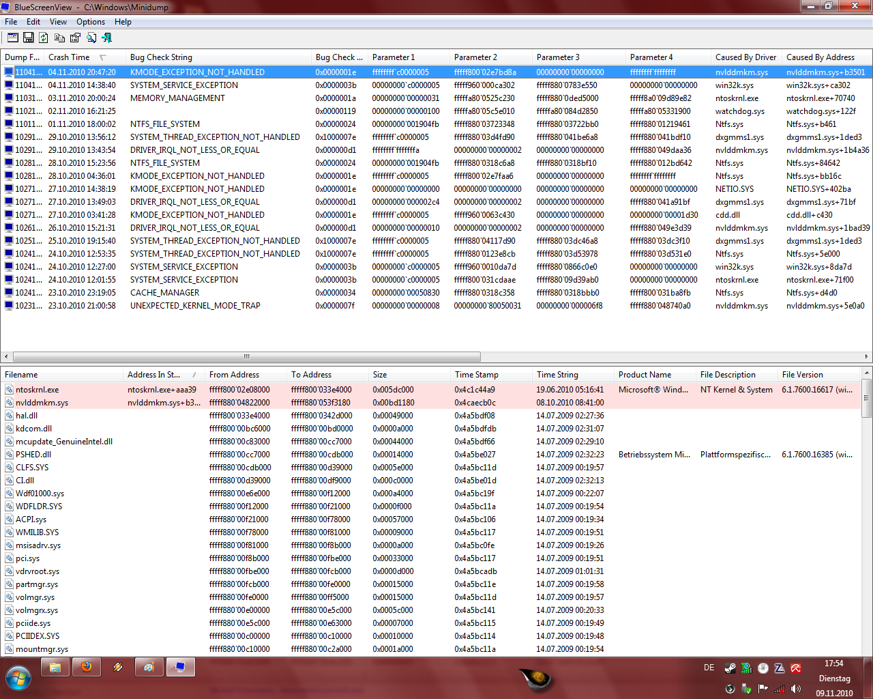
Task: Select the partmgr.sys file row
Action: point(430,584)
